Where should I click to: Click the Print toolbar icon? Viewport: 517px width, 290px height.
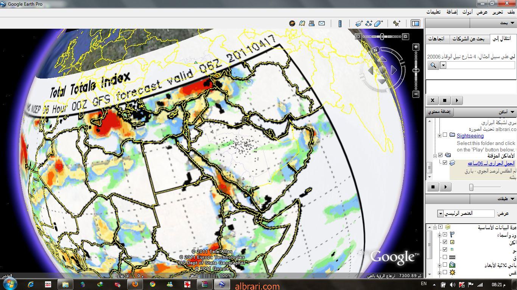[311, 23]
